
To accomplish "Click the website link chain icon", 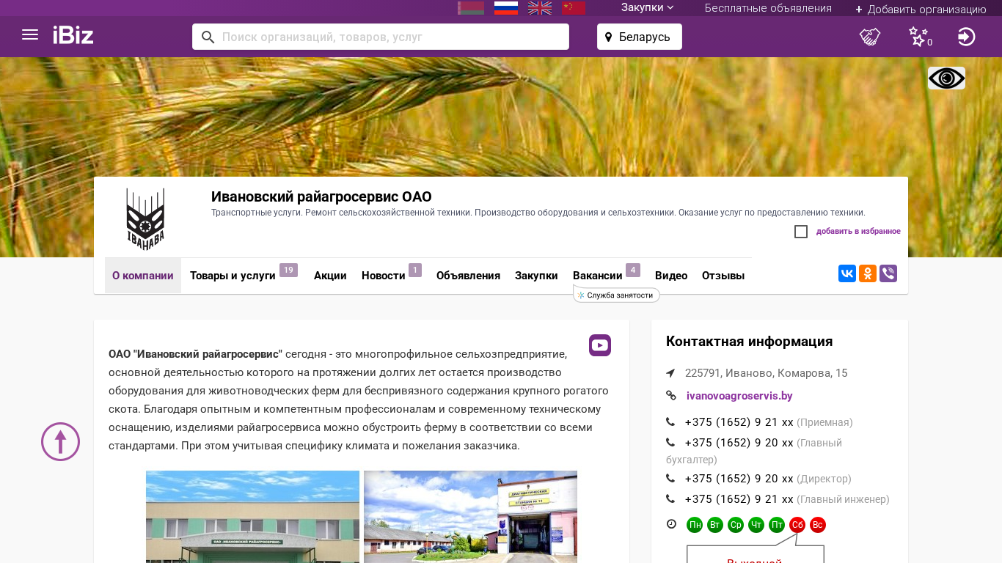I will (670, 396).
